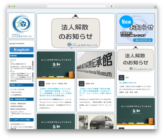Click the トピックス label in sidebar
164x139 pixels.
[x=13, y=60]
